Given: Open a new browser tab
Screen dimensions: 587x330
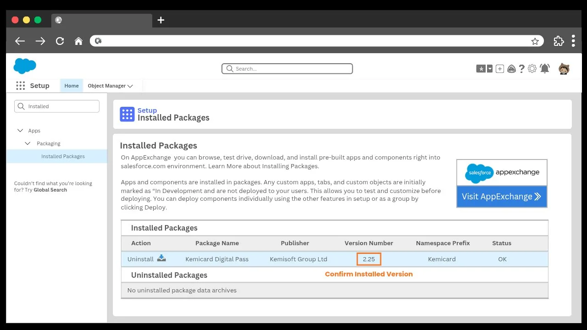Looking at the screenshot, I should coord(161,20).
